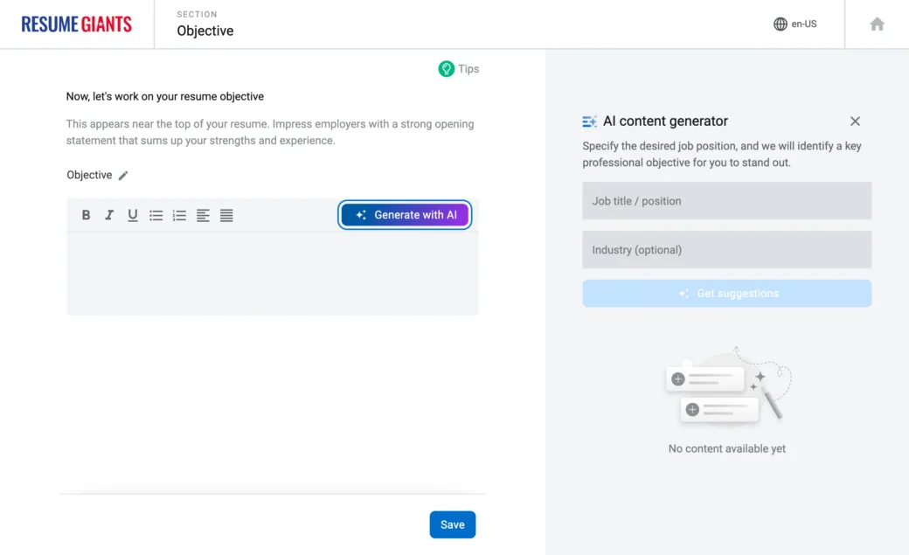Go to home via house icon
Screen dimensions: 909x555
pos(877,24)
